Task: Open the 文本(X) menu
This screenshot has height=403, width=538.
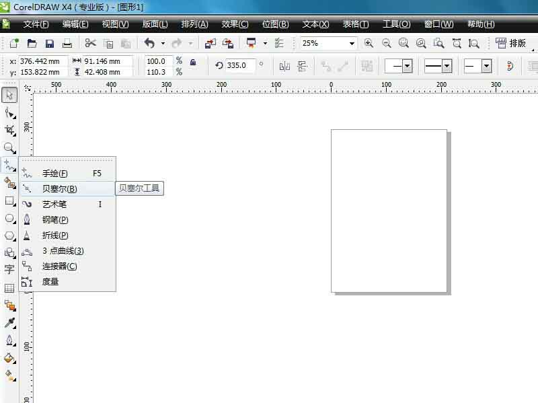Action: (315, 24)
